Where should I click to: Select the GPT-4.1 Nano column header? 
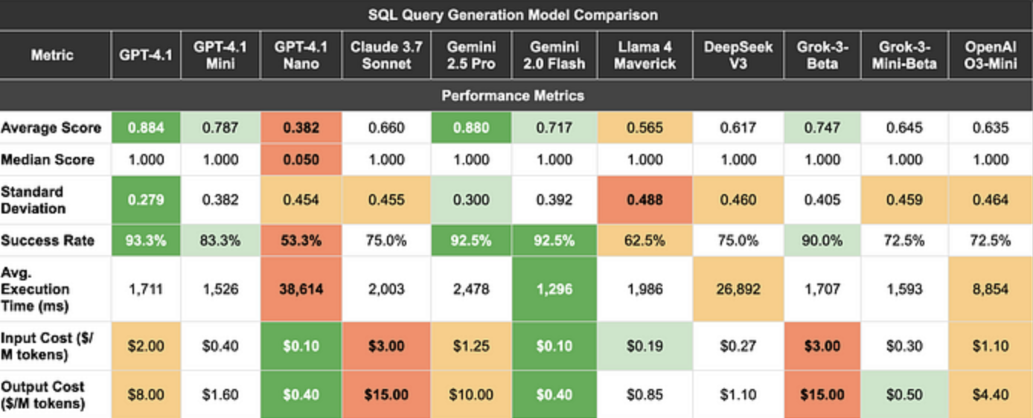click(x=301, y=55)
